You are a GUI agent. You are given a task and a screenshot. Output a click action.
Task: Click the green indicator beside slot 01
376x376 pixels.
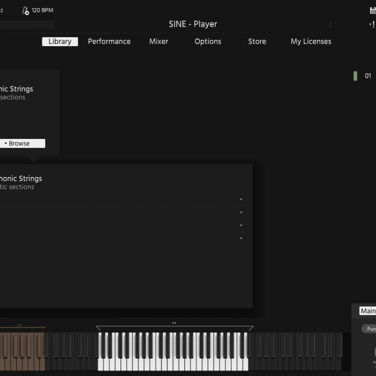356,76
